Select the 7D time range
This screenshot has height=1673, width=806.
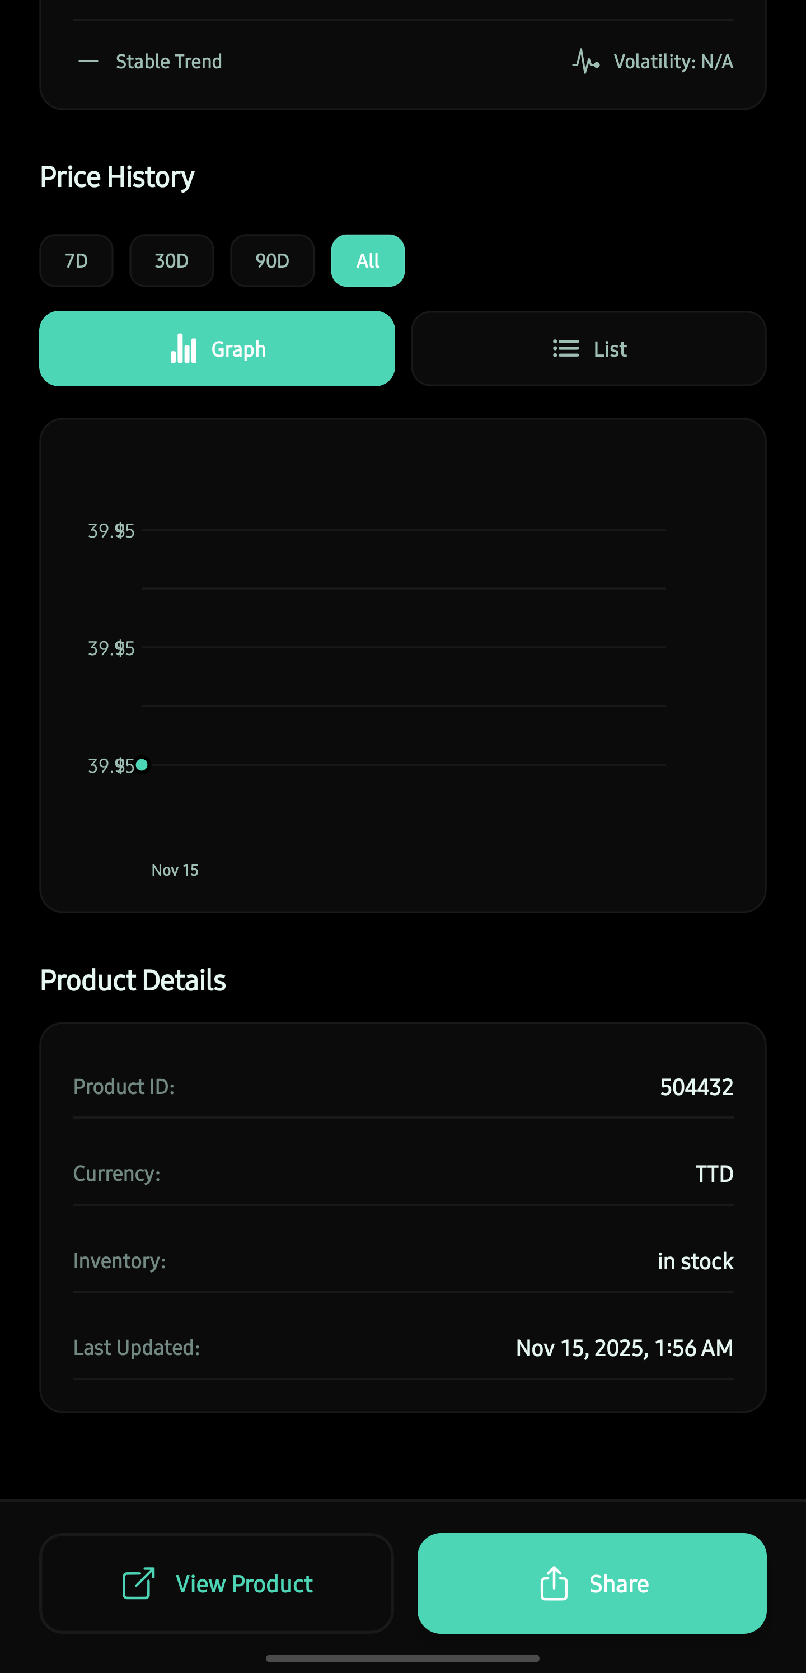tap(77, 260)
